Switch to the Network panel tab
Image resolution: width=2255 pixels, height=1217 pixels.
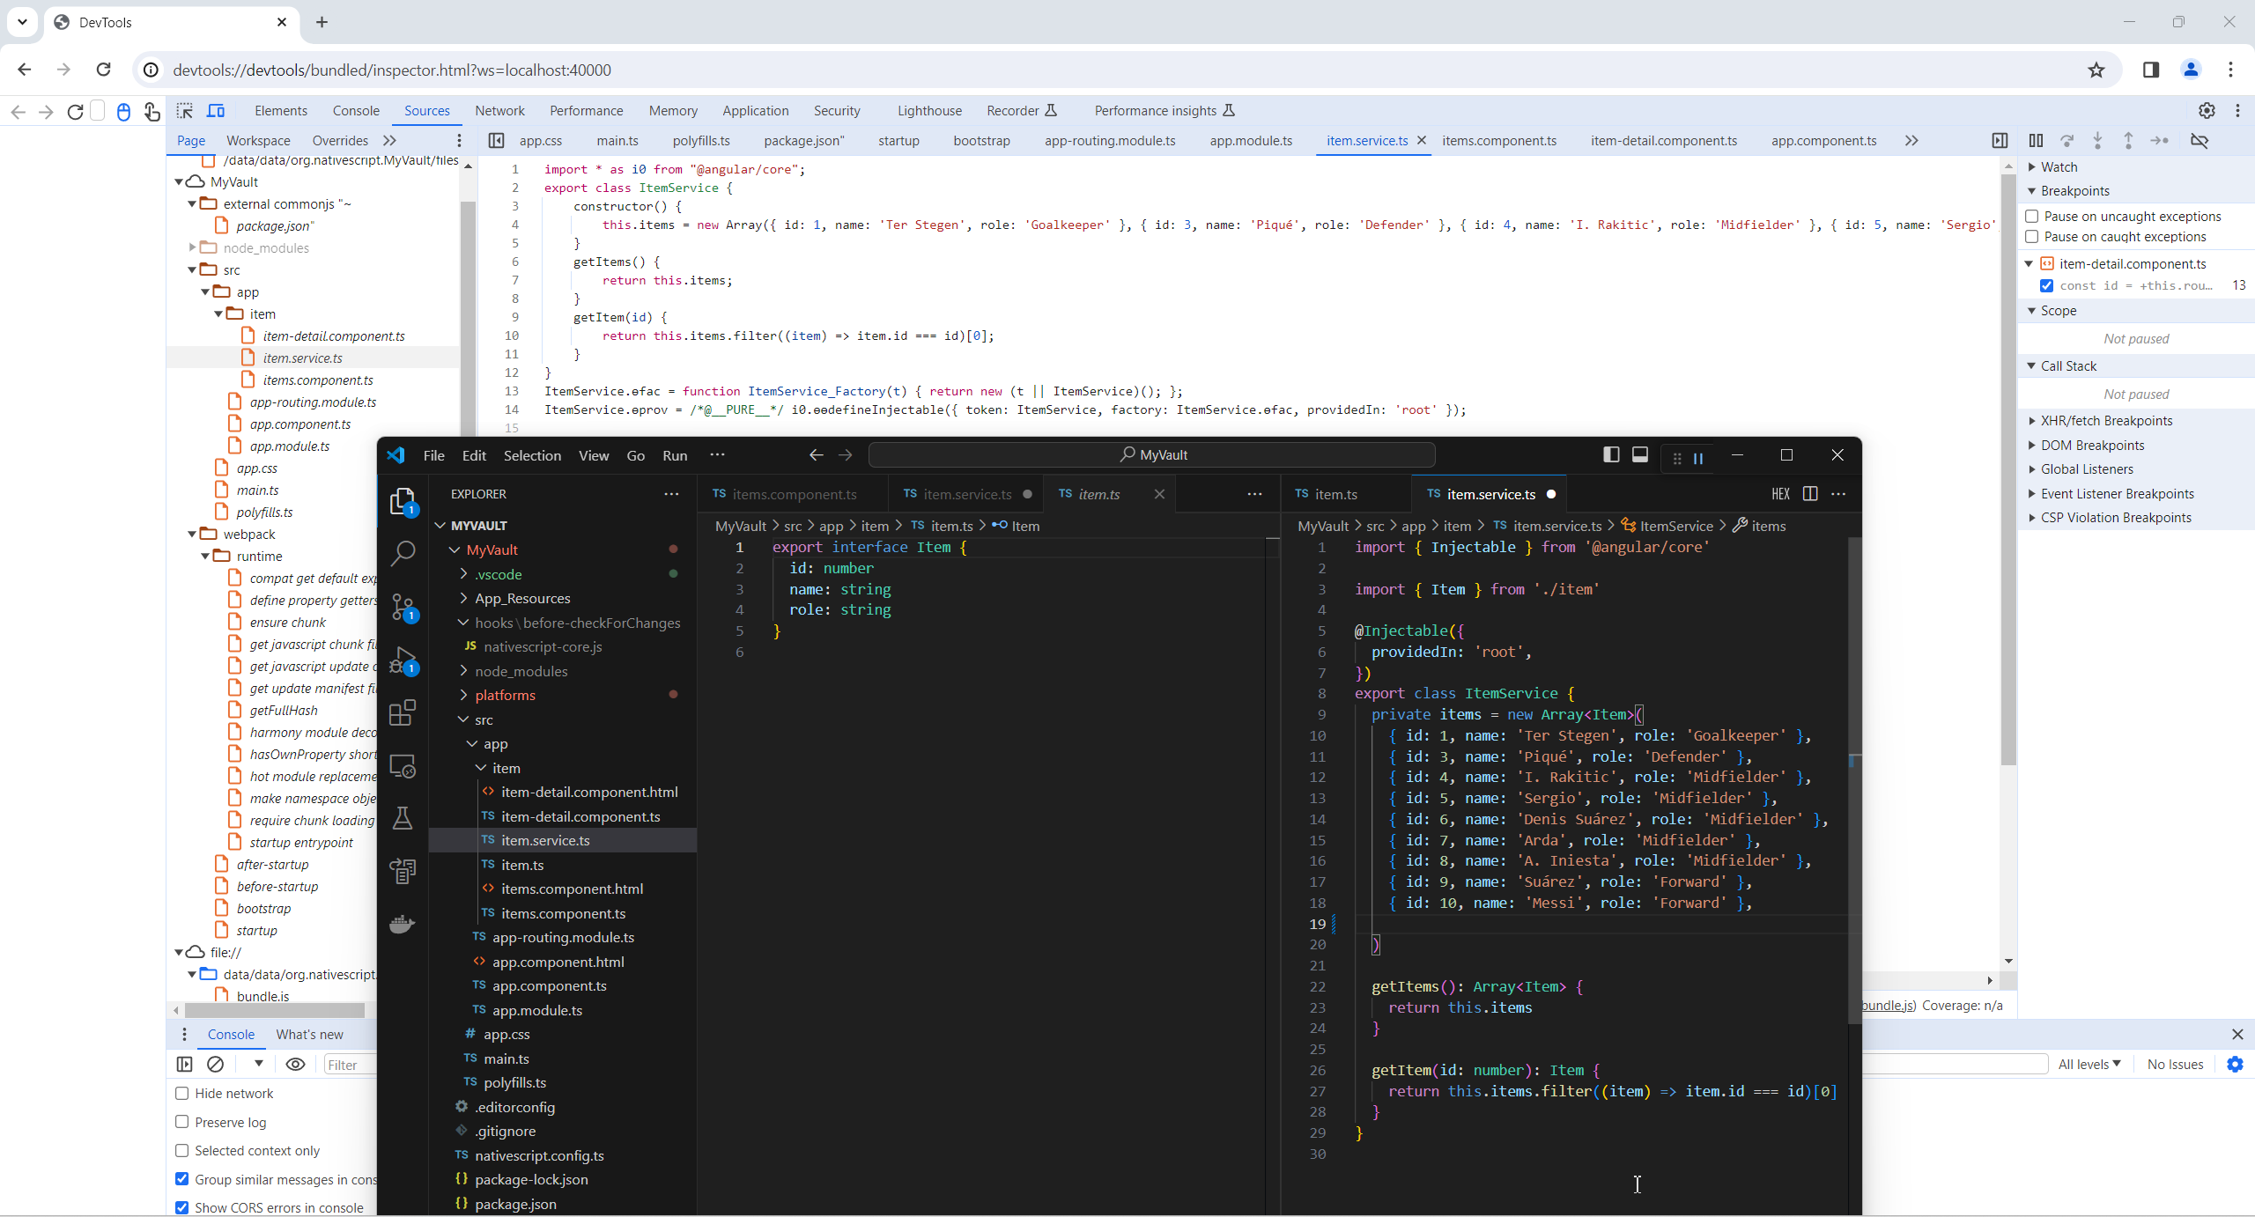(x=499, y=111)
